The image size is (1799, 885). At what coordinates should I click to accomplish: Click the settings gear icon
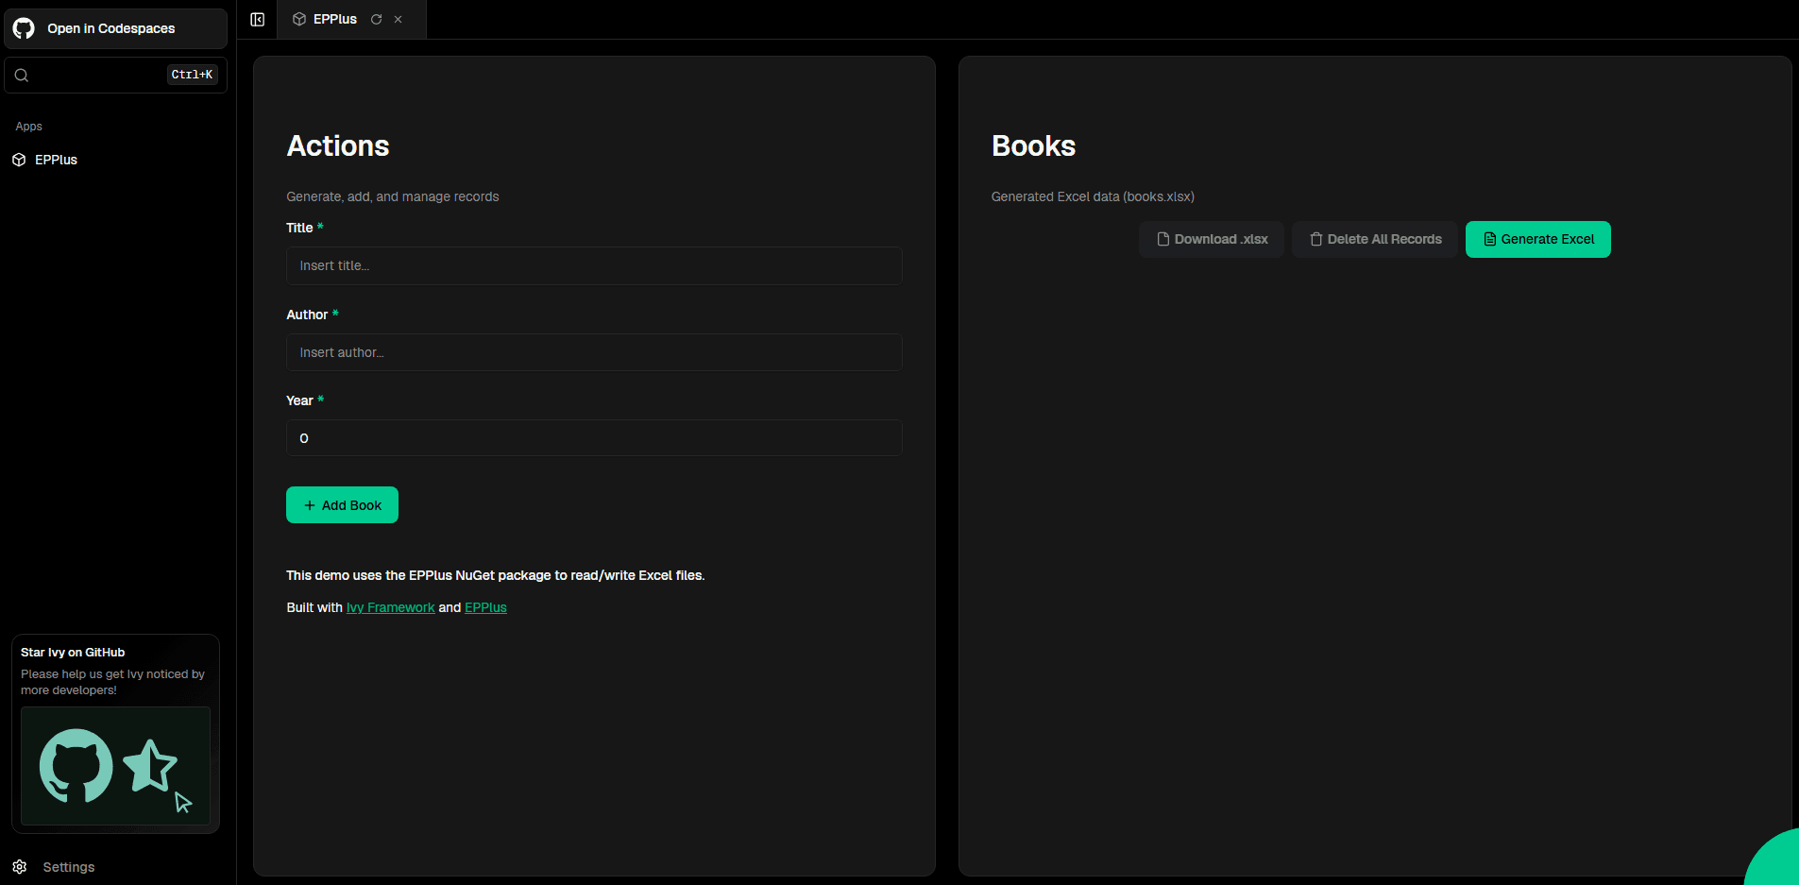coord(20,866)
